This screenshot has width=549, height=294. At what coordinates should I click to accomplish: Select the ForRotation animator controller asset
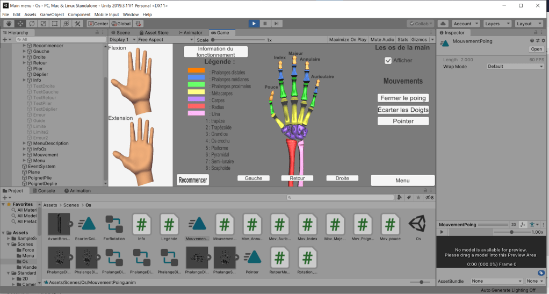pos(113,224)
